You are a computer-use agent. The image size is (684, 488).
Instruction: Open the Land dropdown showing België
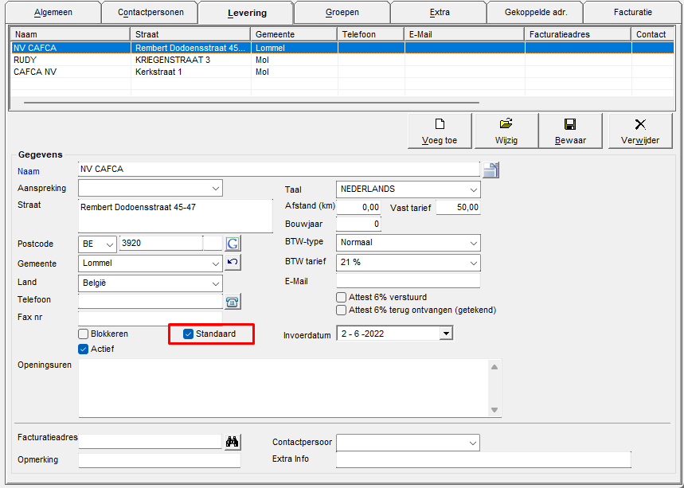coord(216,283)
